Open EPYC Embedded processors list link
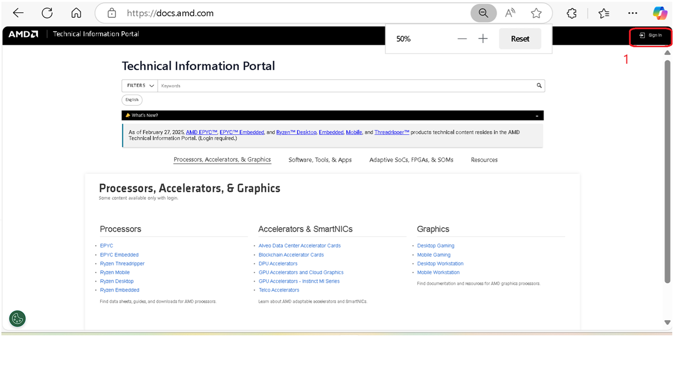This screenshot has width=675, height=380. 119,255
